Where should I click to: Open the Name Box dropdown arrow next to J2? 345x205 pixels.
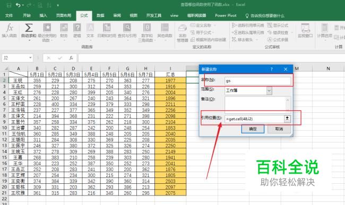[x=30, y=58]
